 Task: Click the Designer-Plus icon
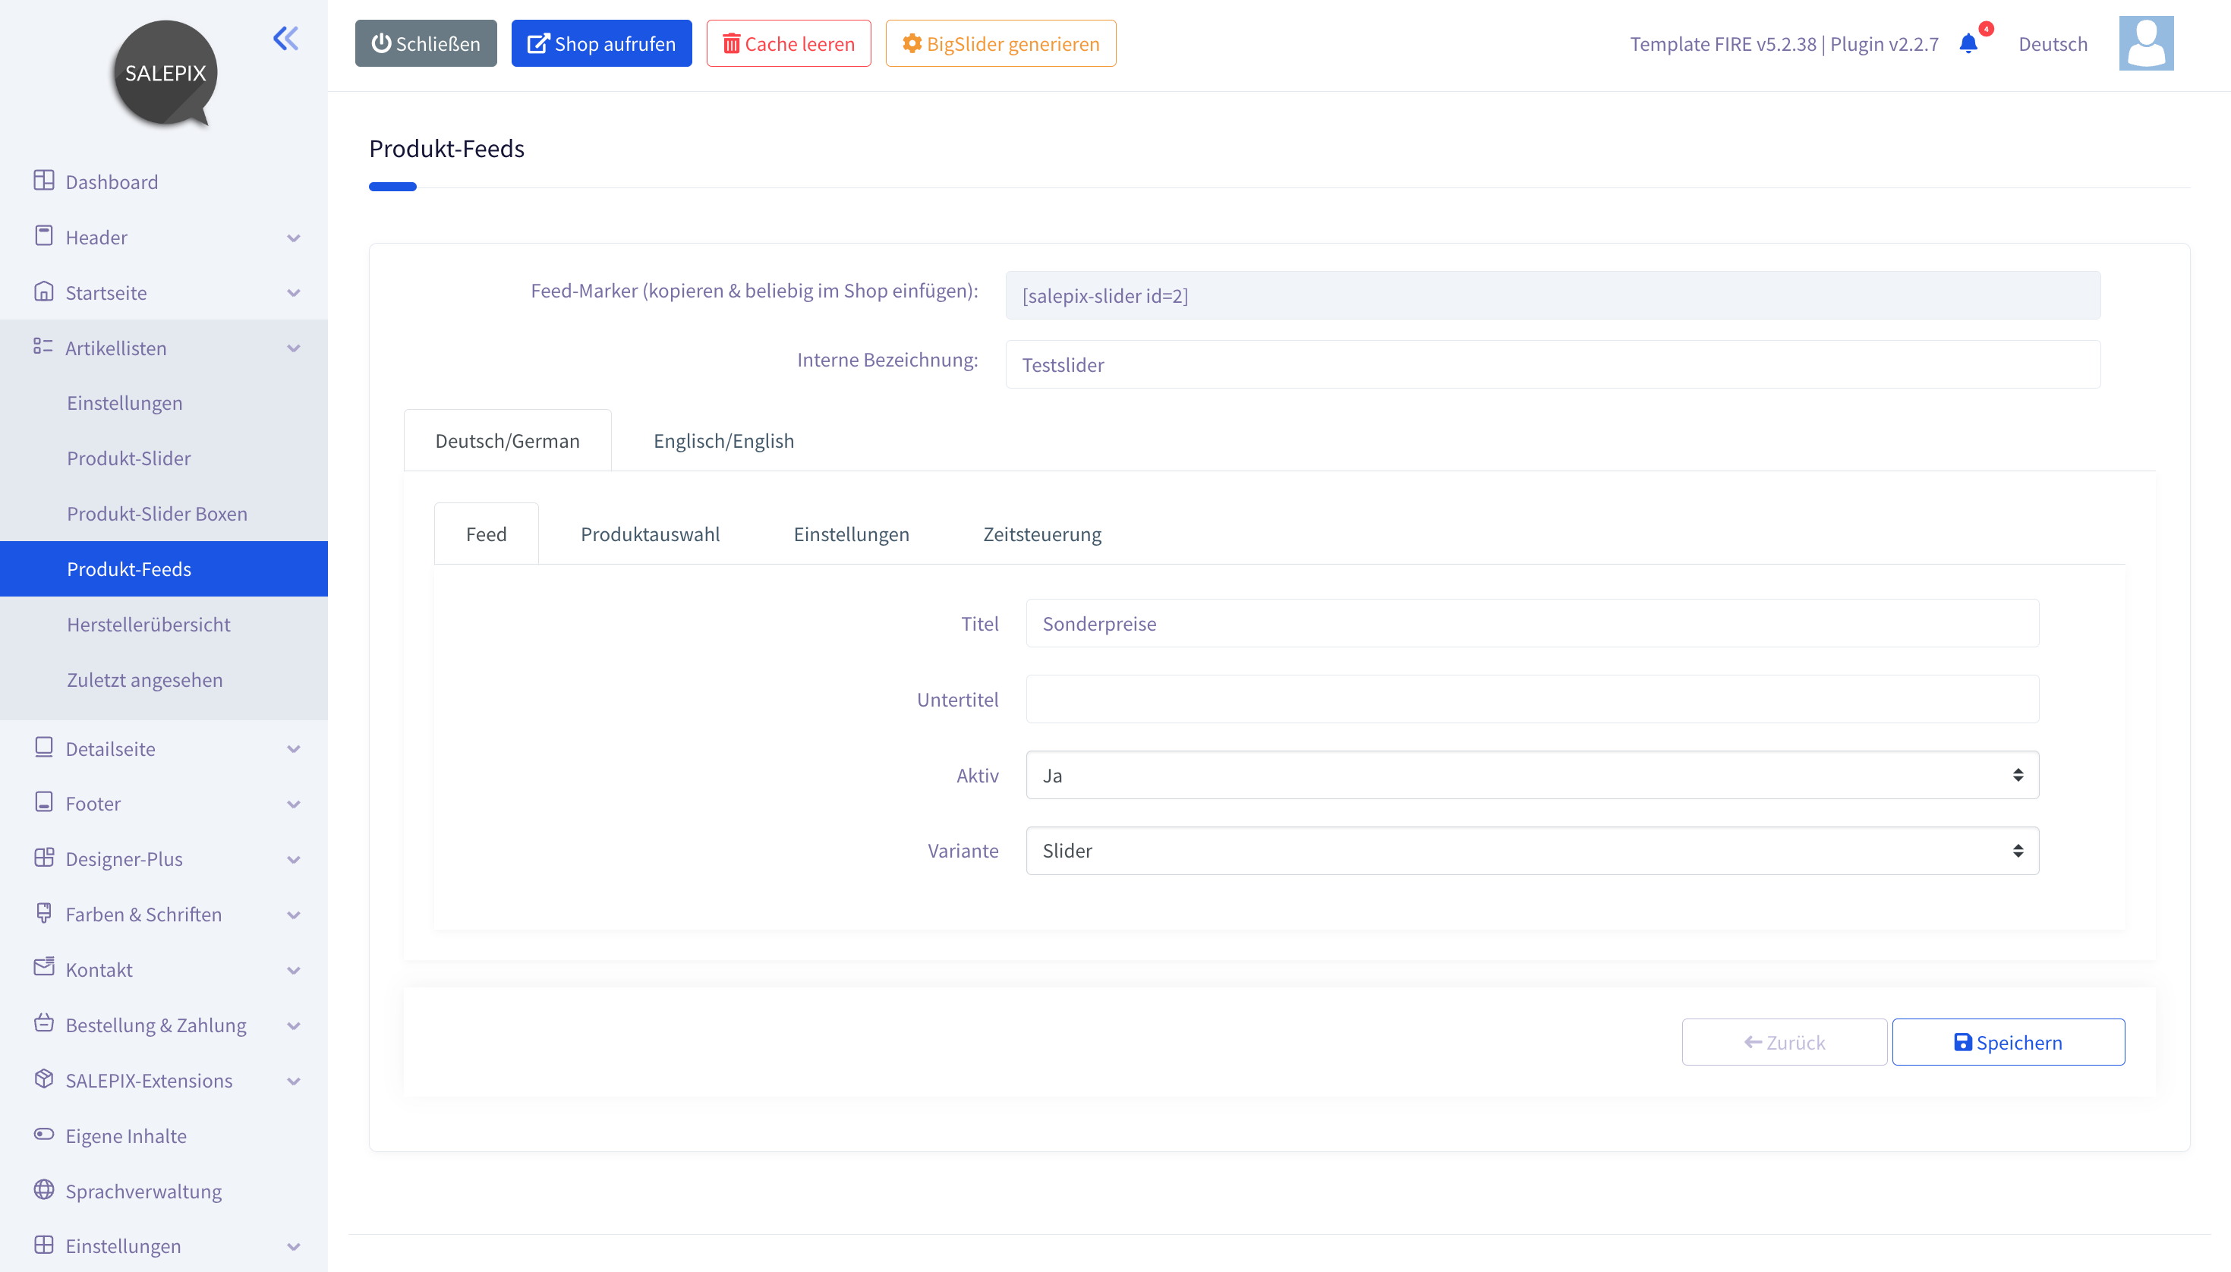pyautogui.click(x=44, y=857)
